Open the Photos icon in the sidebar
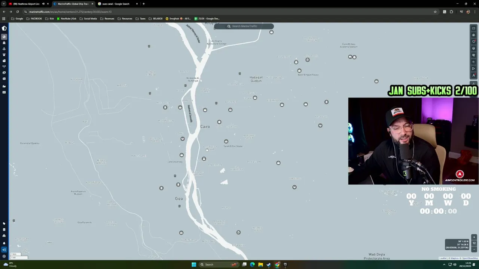 point(4,72)
